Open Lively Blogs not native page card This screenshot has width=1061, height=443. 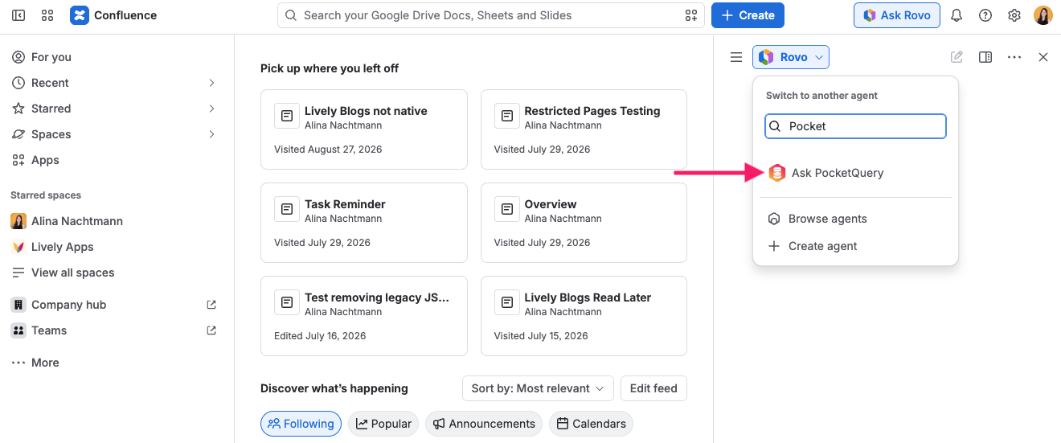tap(364, 129)
